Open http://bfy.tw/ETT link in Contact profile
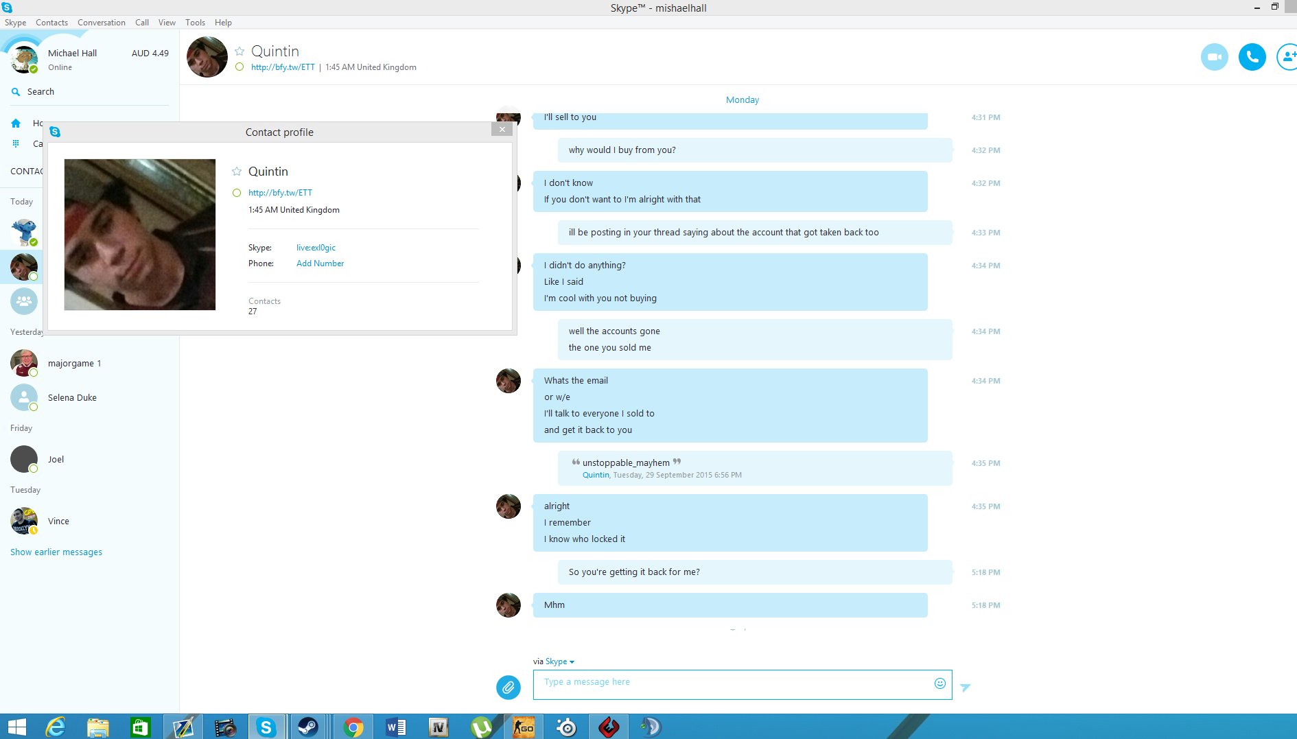 tap(280, 193)
